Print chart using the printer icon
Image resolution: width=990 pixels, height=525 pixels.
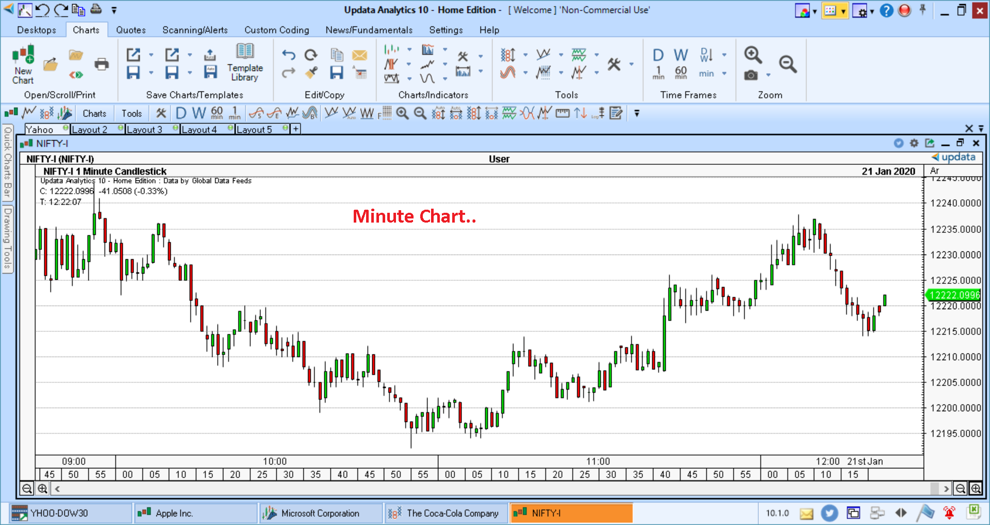click(102, 64)
